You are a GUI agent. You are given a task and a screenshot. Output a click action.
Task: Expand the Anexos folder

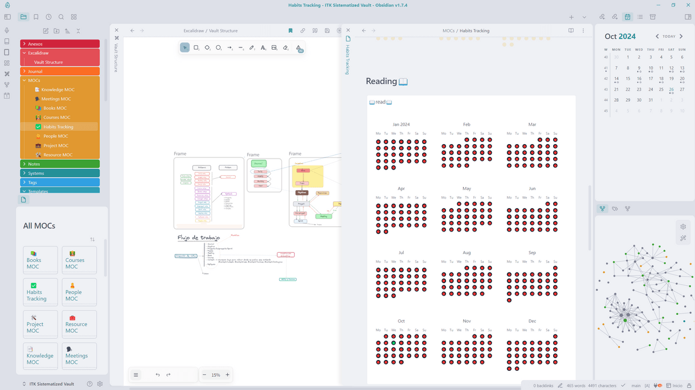point(35,44)
